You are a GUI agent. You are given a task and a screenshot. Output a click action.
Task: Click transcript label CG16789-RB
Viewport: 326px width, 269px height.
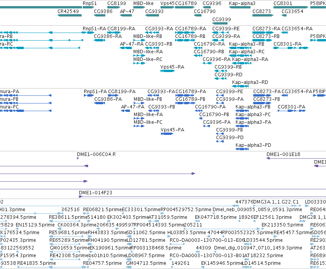click(x=190, y=36)
